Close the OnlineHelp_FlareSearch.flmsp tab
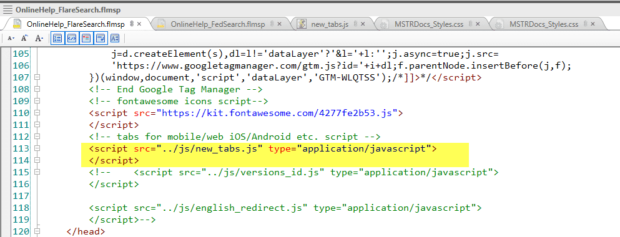Image resolution: width=620 pixels, height=237 pixels. (x=139, y=24)
